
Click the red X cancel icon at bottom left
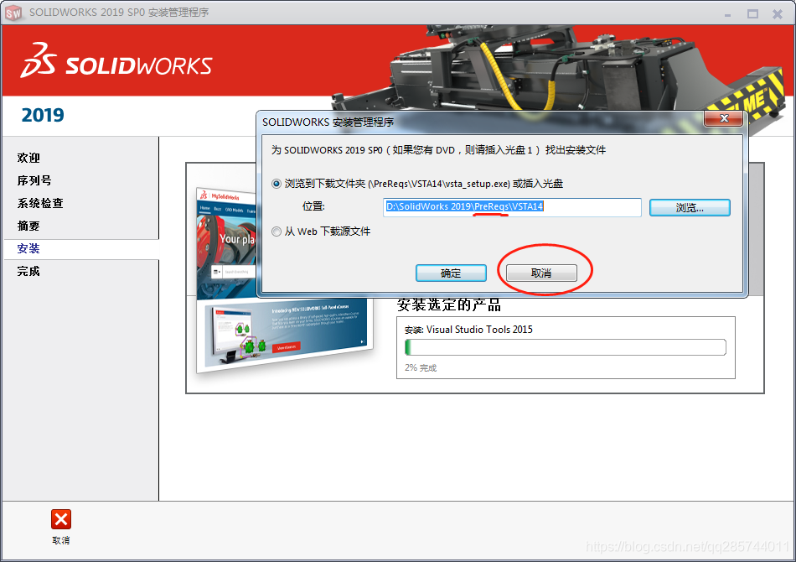pyautogui.click(x=61, y=519)
